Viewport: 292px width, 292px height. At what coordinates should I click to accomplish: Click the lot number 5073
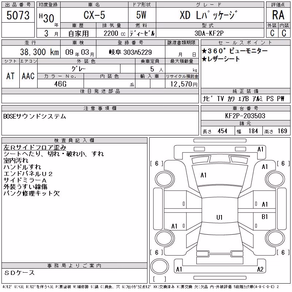[18, 15]
